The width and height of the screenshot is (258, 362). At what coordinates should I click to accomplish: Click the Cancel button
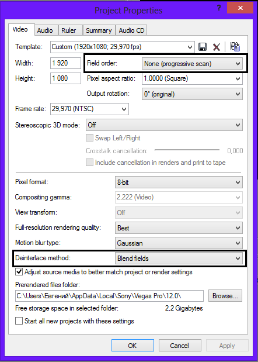coord(180,346)
